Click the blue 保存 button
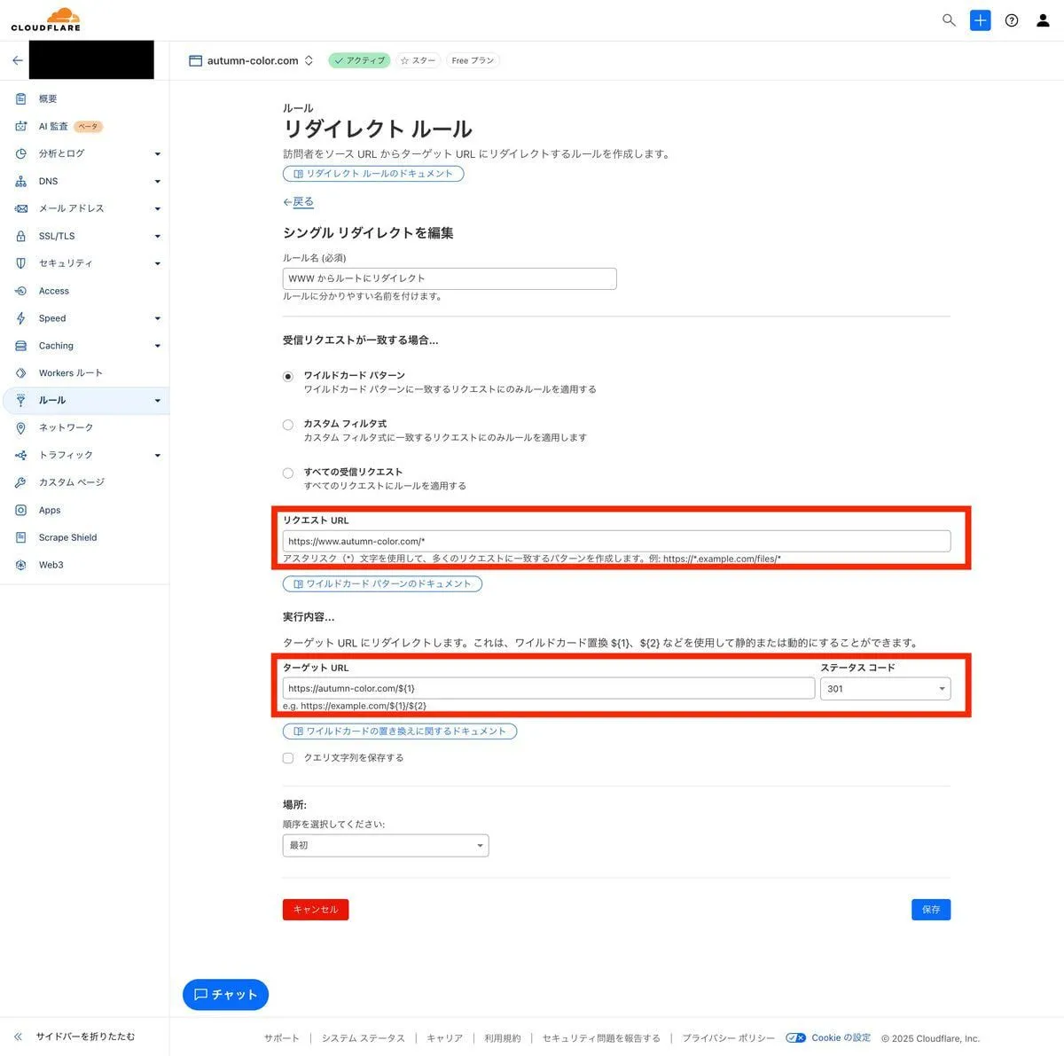This screenshot has height=1056, width=1064. 930,910
